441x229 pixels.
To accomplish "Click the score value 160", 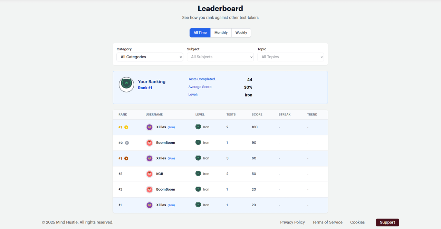I will pos(255,127).
